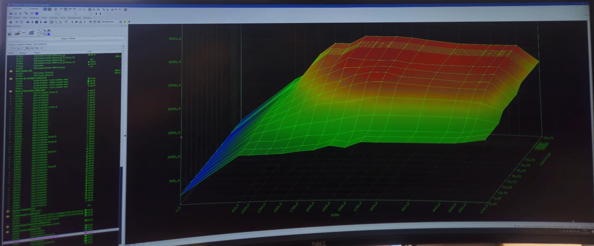This screenshot has width=594, height=246.
Task: Collapse the Smoke & Lambda Control (4) folder
Action: [x=11, y=78]
